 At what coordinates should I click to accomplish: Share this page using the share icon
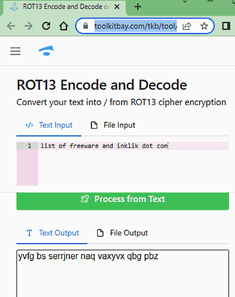[187, 26]
